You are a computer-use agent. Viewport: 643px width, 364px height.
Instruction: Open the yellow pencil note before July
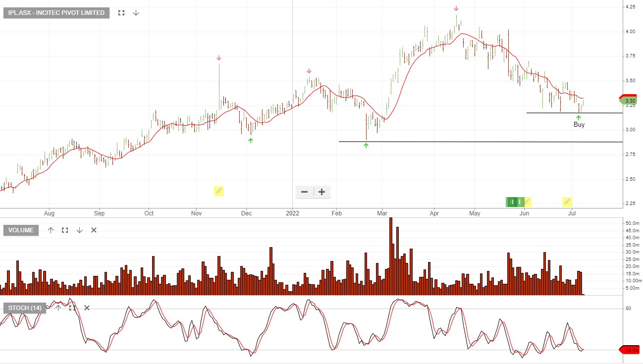click(x=567, y=202)
